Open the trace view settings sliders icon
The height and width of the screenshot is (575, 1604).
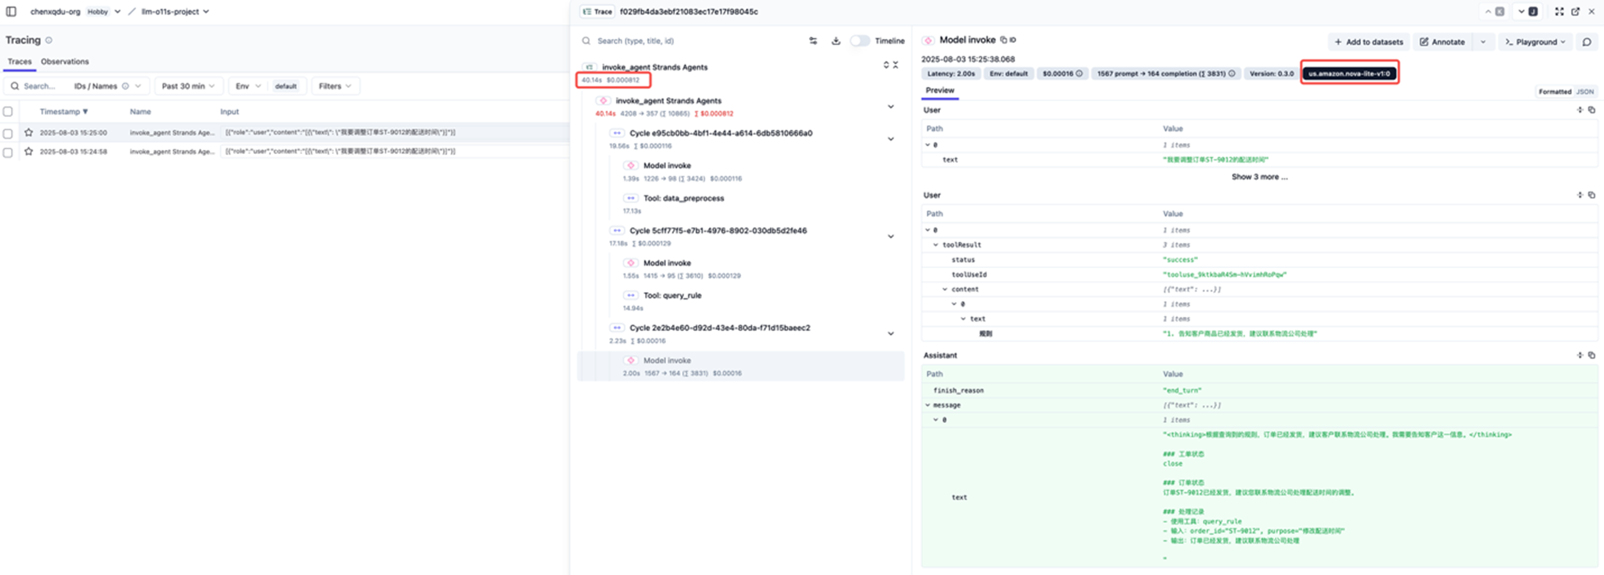(x=813, y=41)
